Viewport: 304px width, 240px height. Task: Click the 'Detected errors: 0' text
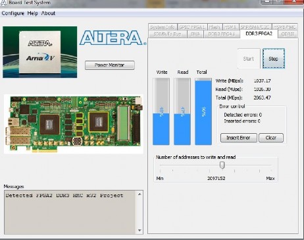243,115
